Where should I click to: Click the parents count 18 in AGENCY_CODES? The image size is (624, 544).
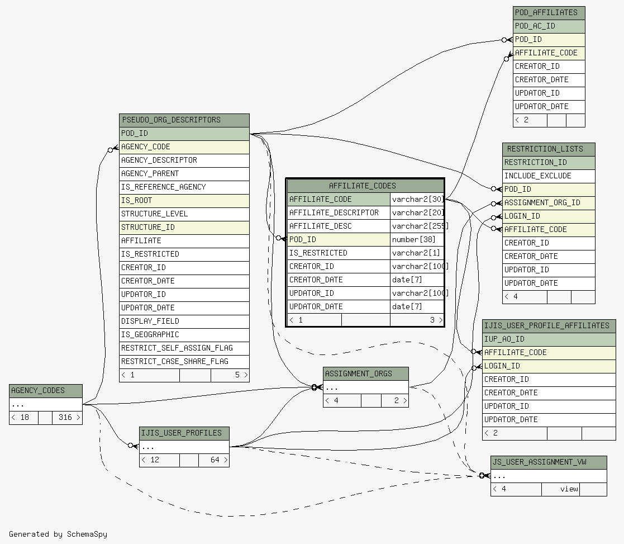(x=24, y=418)
